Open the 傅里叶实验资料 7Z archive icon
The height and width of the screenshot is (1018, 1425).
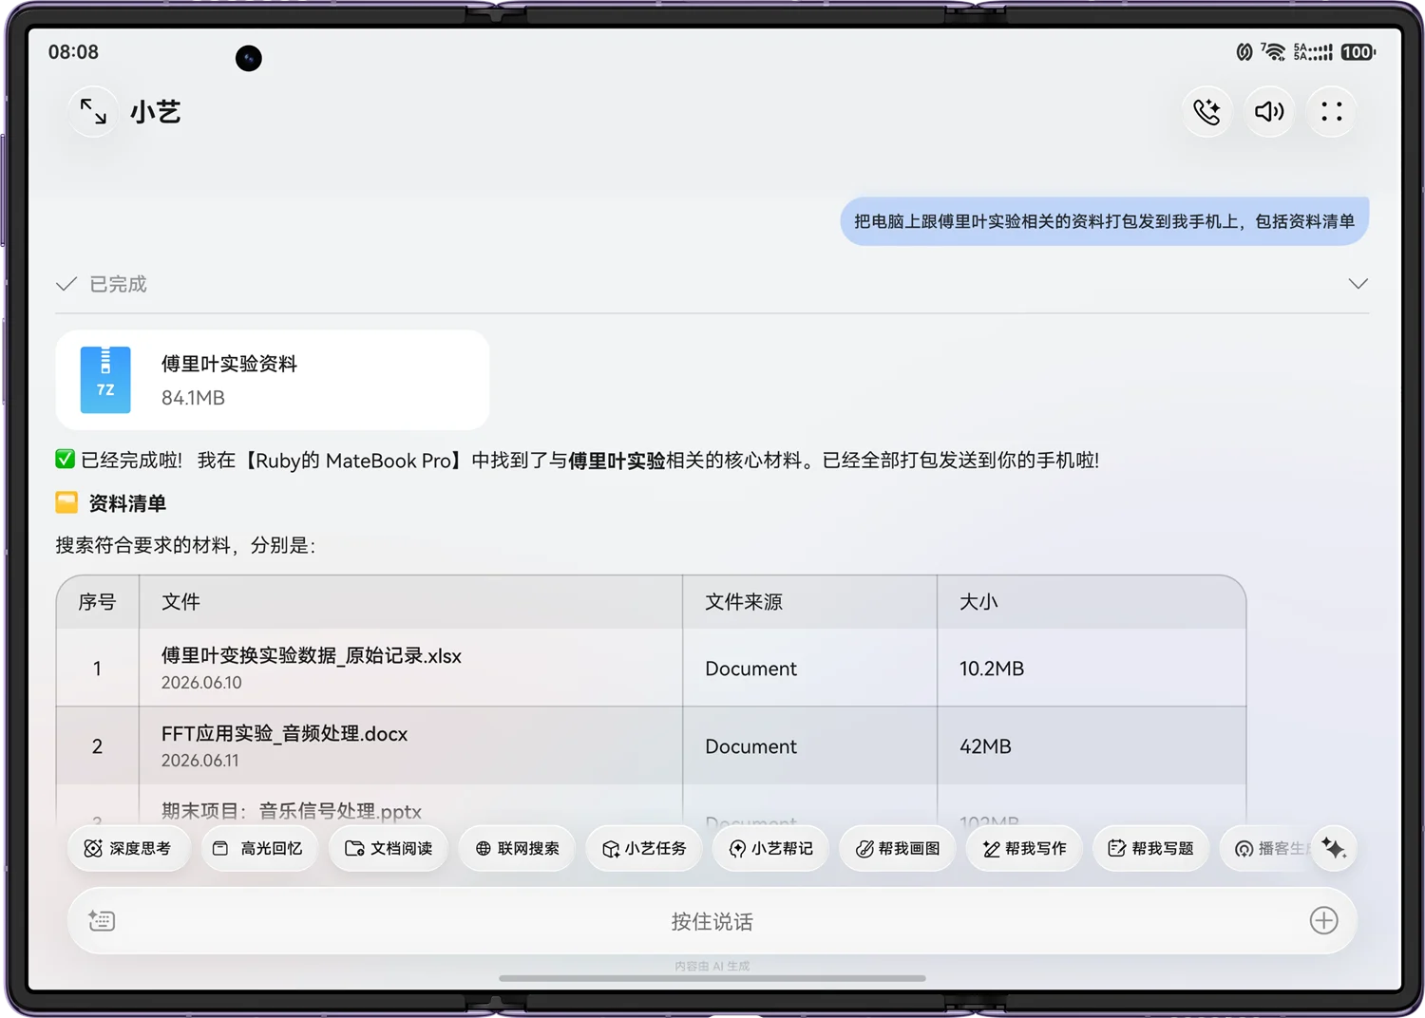point(105,380)
